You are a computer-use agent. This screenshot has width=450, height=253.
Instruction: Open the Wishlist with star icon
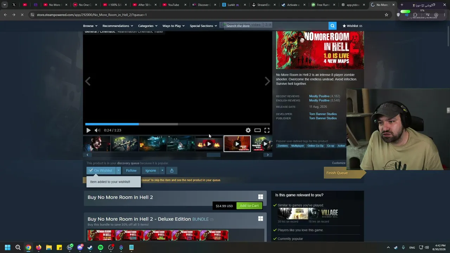pyautogui.click(x=352, y=26)
